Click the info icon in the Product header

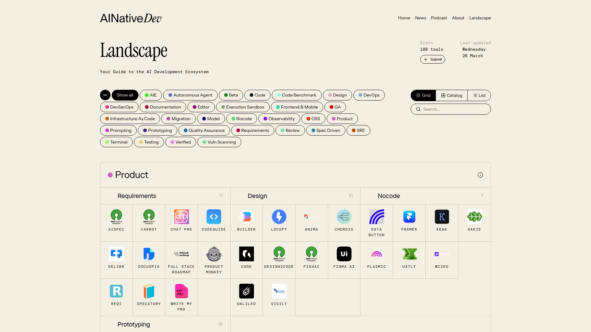(480, 175)
